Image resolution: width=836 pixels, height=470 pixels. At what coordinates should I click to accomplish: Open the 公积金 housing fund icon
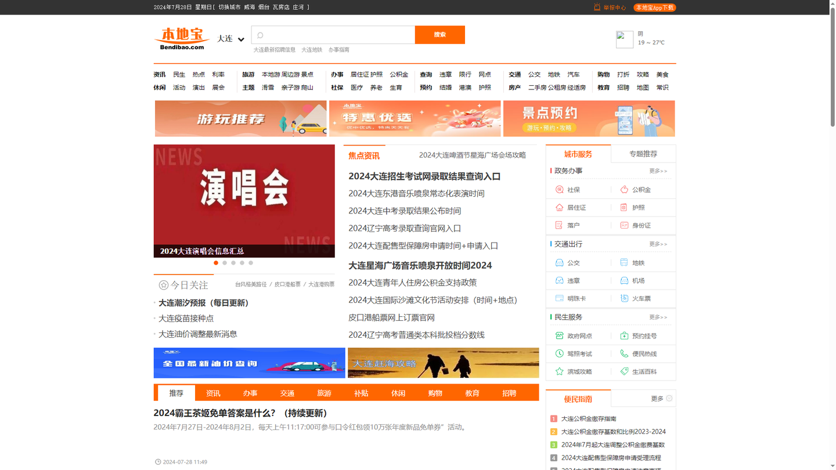[x=624, y=190]
